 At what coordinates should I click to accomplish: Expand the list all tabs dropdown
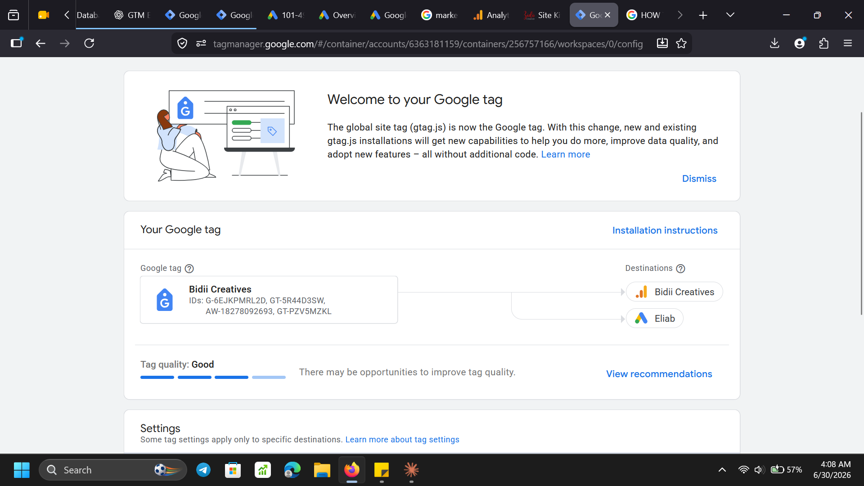(730, 15)
